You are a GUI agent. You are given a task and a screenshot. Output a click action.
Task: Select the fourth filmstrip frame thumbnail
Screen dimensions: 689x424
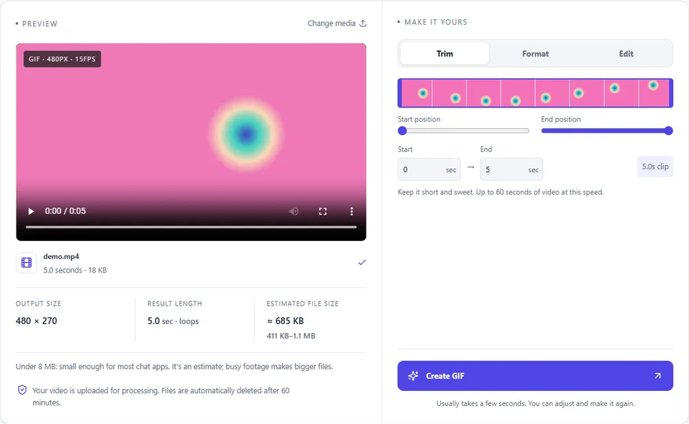(x=517, y=93)
